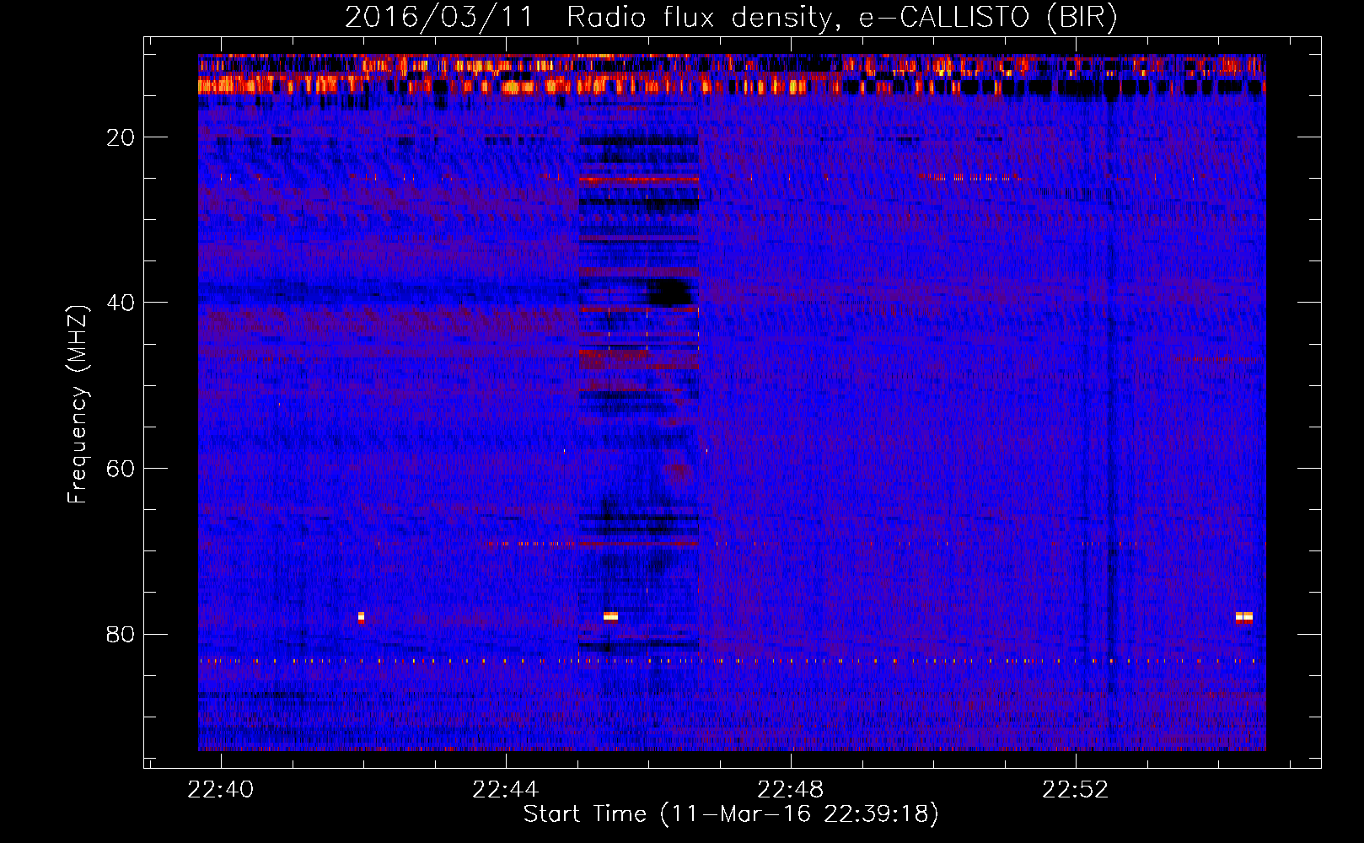Click the Start Time axis label

(731, 814)
